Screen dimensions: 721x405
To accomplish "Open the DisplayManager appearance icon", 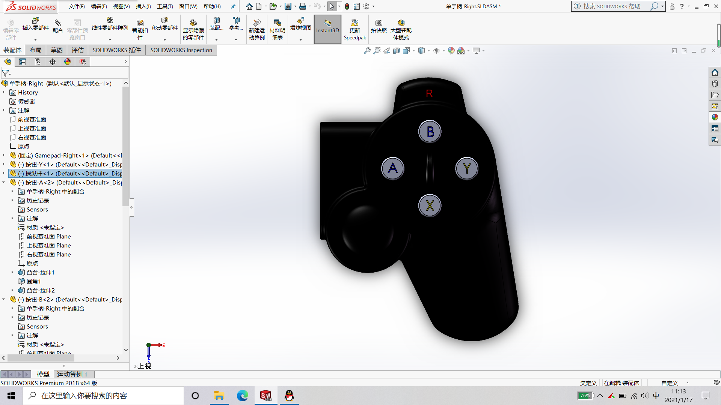I will click(68, 62).
